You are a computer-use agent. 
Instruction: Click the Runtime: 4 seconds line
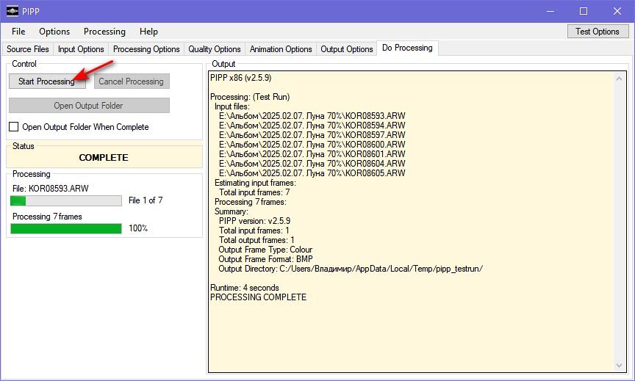pyautogui.click(x=245, y=288)
